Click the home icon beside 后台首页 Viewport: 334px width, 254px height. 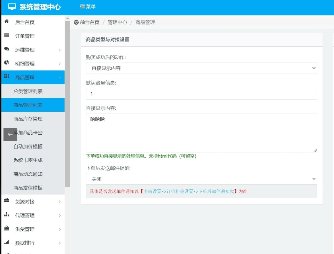click(7, 21)
